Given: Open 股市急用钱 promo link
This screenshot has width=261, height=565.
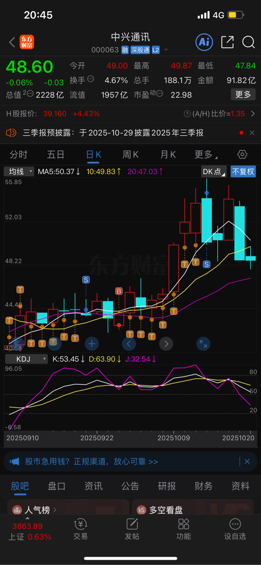Looking at the screenshot, I should (x=91, y=461).
